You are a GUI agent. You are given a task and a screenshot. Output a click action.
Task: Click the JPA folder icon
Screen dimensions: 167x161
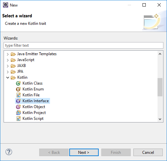pos(13,72)
